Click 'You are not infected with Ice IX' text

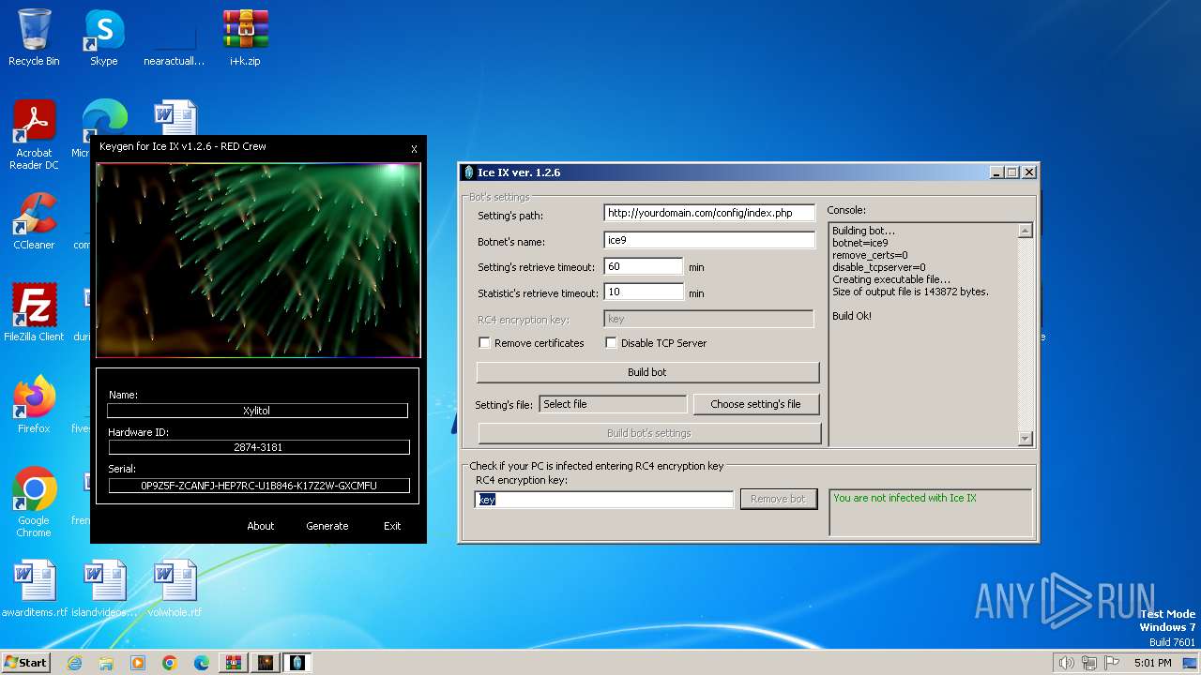point(905,498)
